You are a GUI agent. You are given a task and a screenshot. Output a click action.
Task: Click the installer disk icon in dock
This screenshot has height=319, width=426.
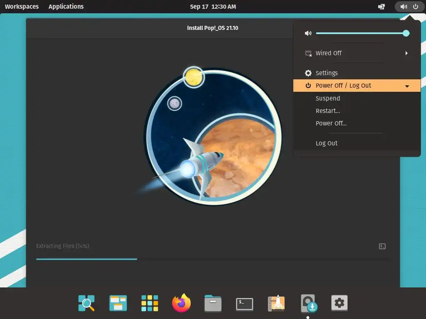[309, 303]
